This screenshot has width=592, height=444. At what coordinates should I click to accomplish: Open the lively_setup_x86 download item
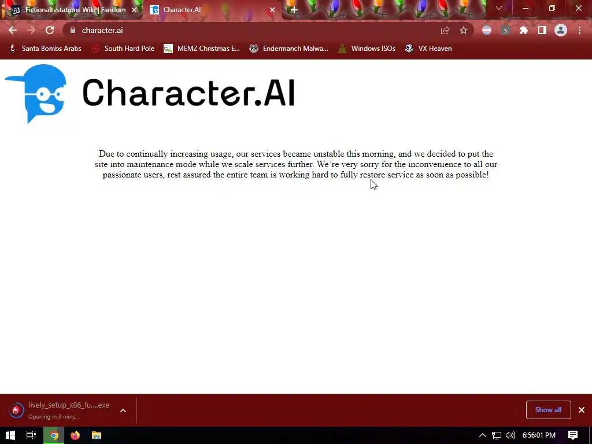(60, 410)
